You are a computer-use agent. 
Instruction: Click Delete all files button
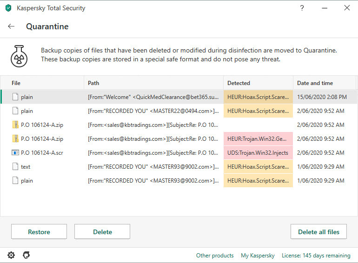[x=318, y=232]
